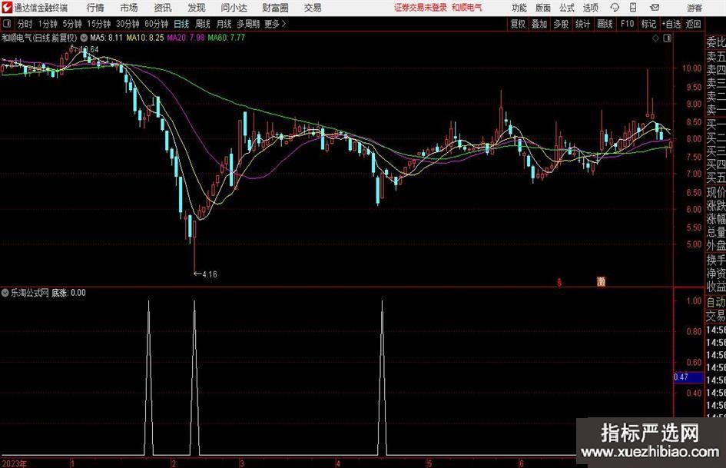Click the 自动 label in side panel
726x468 pixels.
716,302
